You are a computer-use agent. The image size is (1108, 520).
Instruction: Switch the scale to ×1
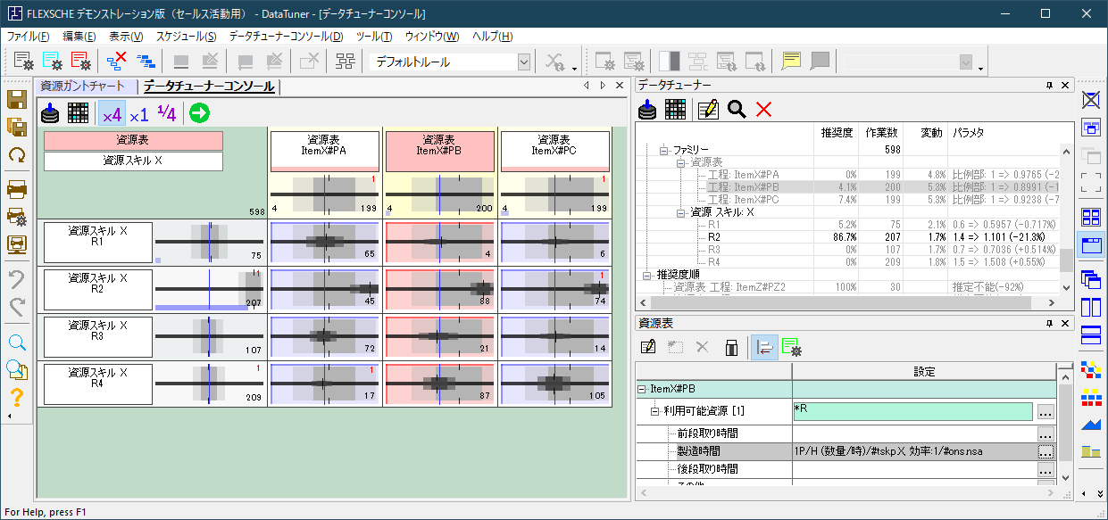pos(138,114)
